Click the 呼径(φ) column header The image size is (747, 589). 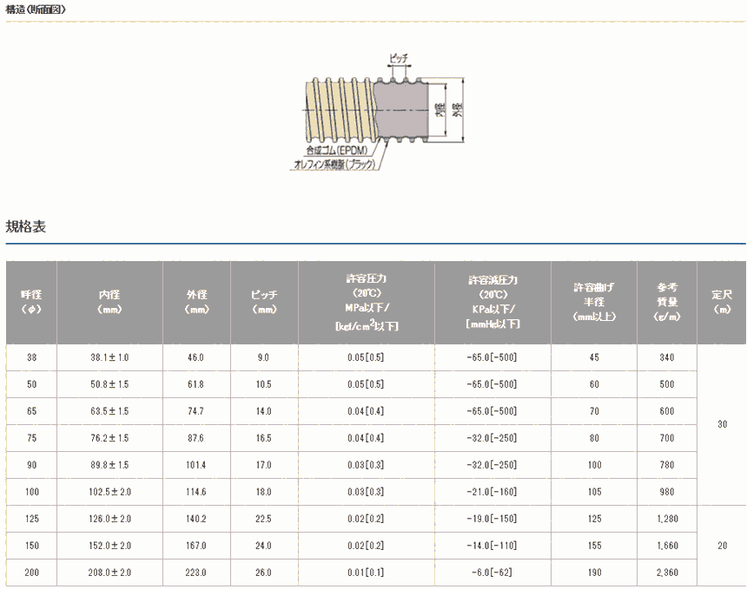pos(31,302)
